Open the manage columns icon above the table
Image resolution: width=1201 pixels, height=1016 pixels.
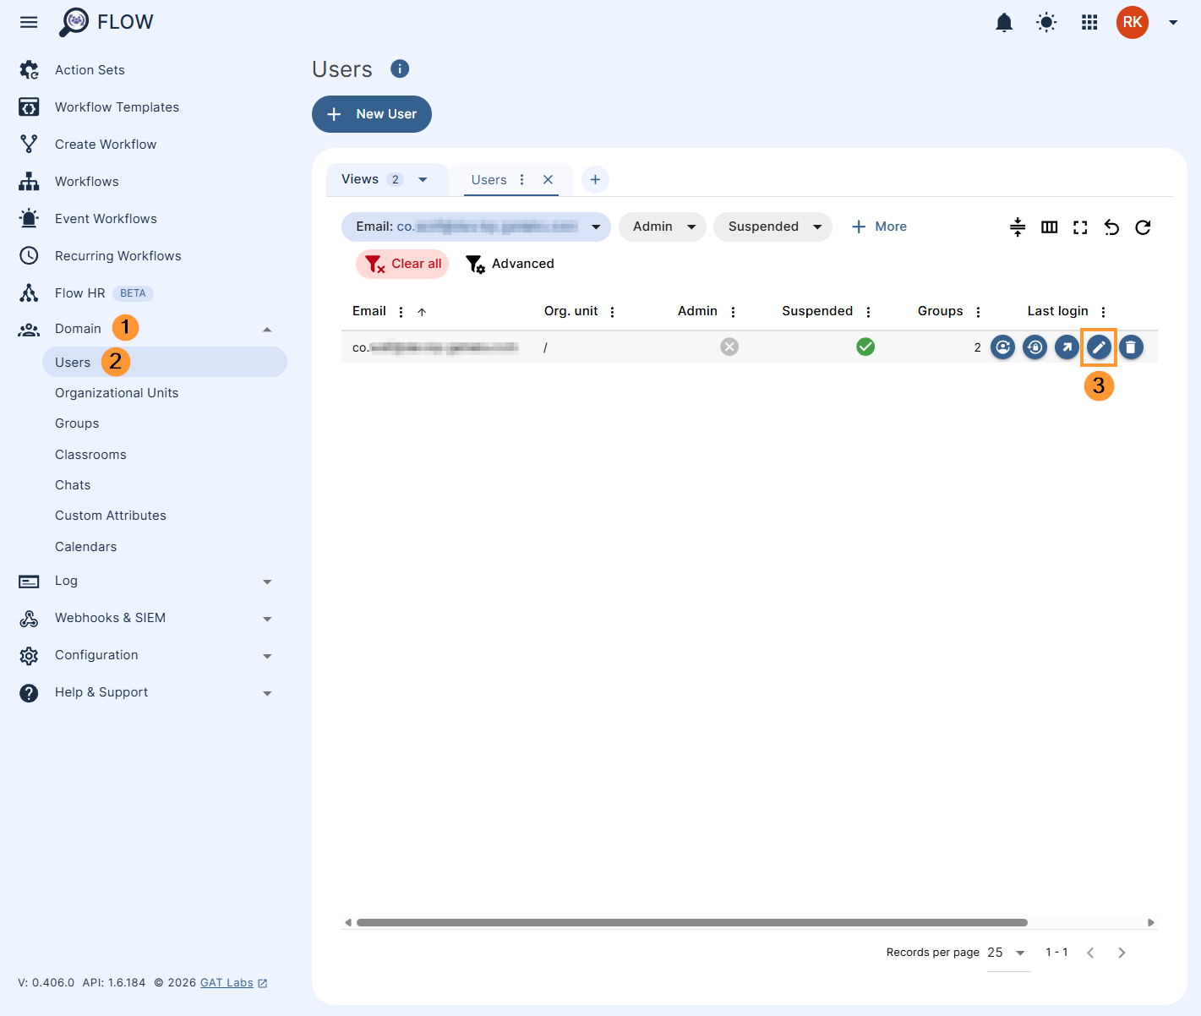1049,227
